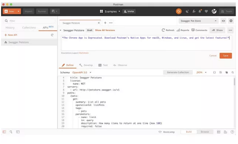
Task: Click the beautify braces icon in schema toolbar
Action: point(214,73)
